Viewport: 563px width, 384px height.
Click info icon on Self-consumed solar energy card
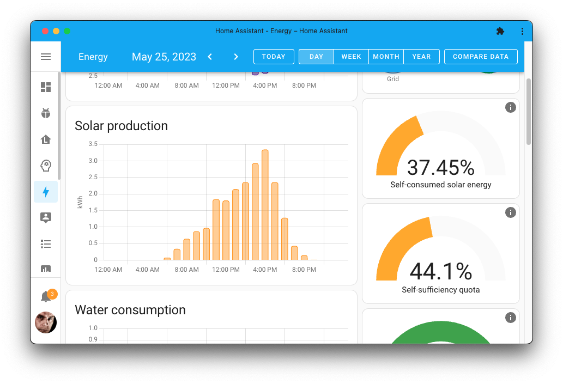(x=511, y=107)
